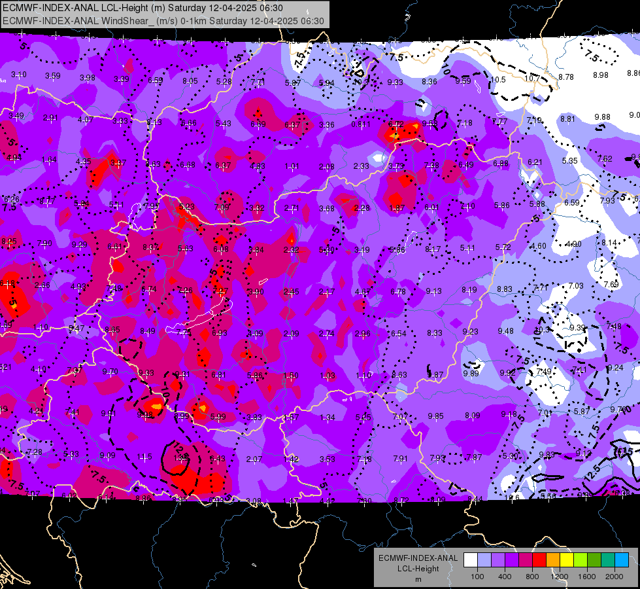Click wind shear value 8.36
Viewport: 640px width, 589px height.
point(429,81)
